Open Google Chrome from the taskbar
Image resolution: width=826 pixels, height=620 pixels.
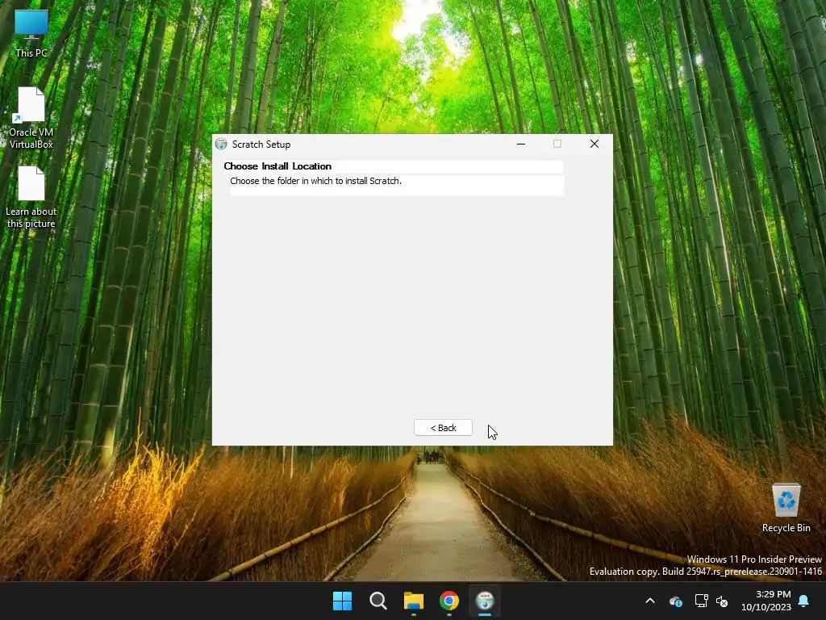click(x=448, y=601)
